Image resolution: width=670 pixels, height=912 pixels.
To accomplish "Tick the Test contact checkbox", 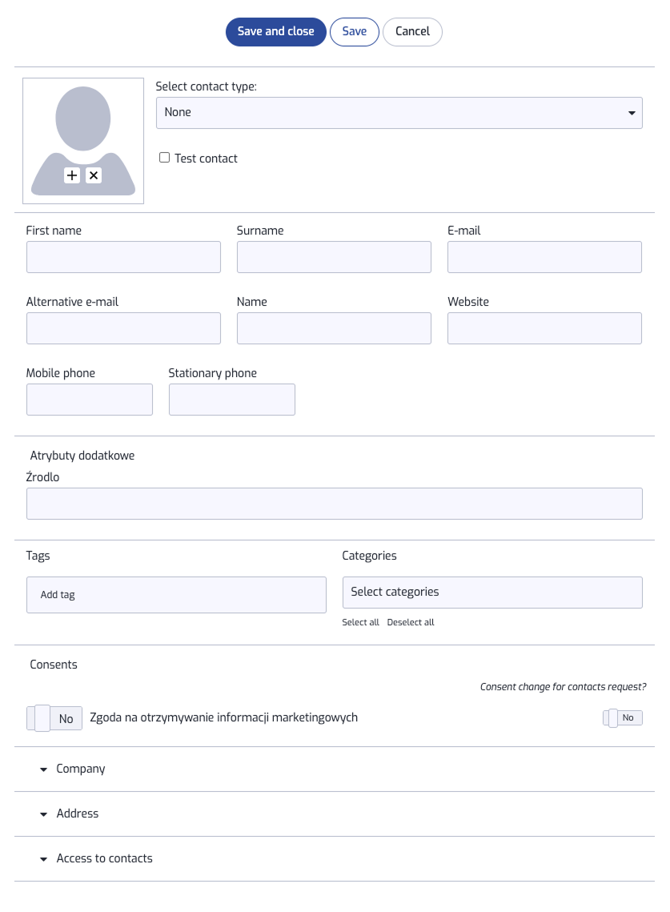I will [165, 158].
